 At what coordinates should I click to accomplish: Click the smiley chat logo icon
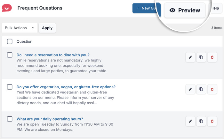[7, 8]
